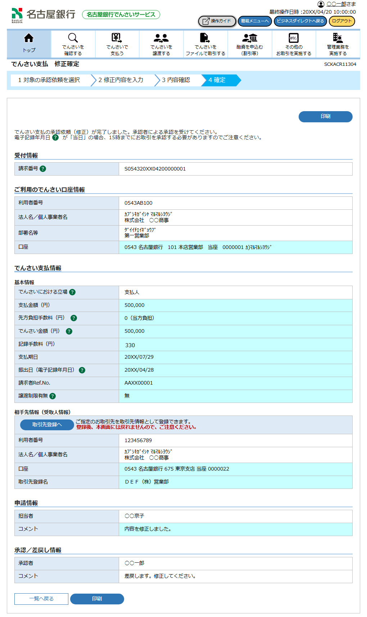This screenshot has width=367, height=617.
Task: Open the 操作ガイド button
Action: point(217,21)
